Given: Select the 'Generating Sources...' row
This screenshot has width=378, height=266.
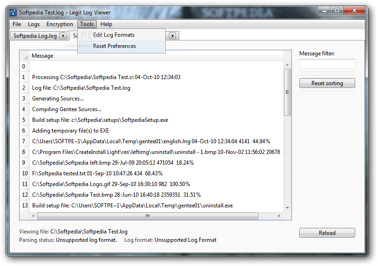Looking at the screenshot, I should [x=156, y=99].
